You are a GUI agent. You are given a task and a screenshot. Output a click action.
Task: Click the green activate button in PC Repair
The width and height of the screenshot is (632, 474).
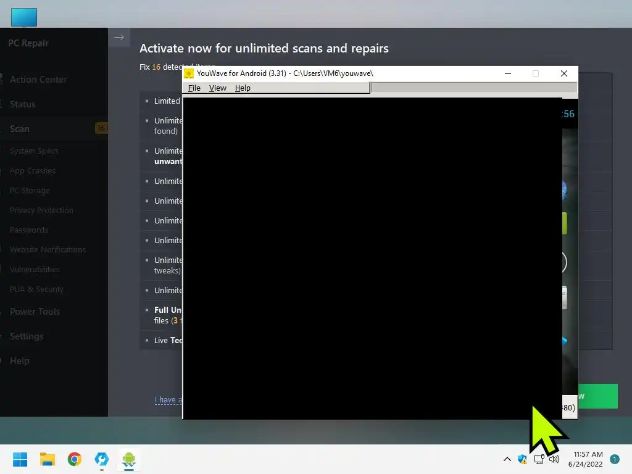coord(597,396)
